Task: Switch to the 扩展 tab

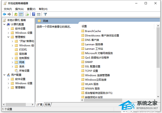Action: point(40,105)
